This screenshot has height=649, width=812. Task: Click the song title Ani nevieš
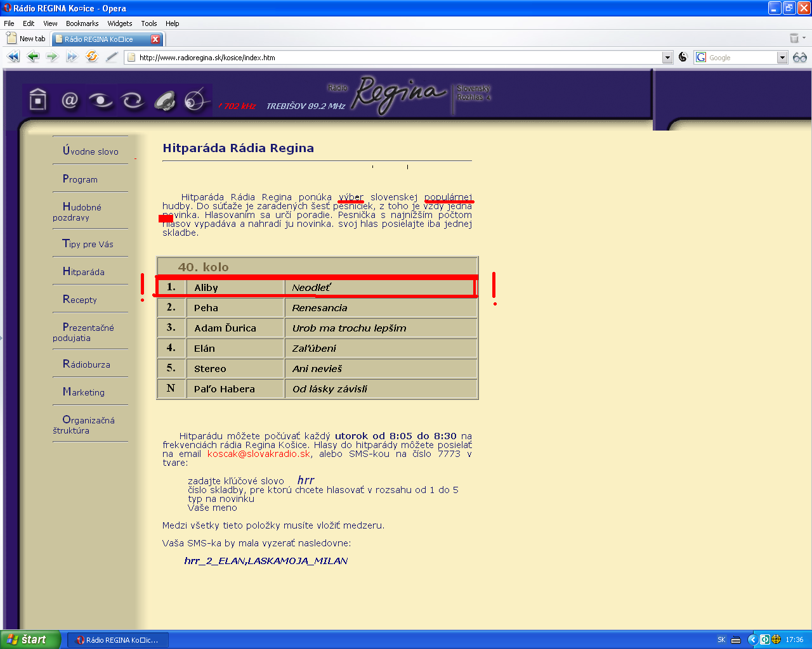tap(317, 369)
